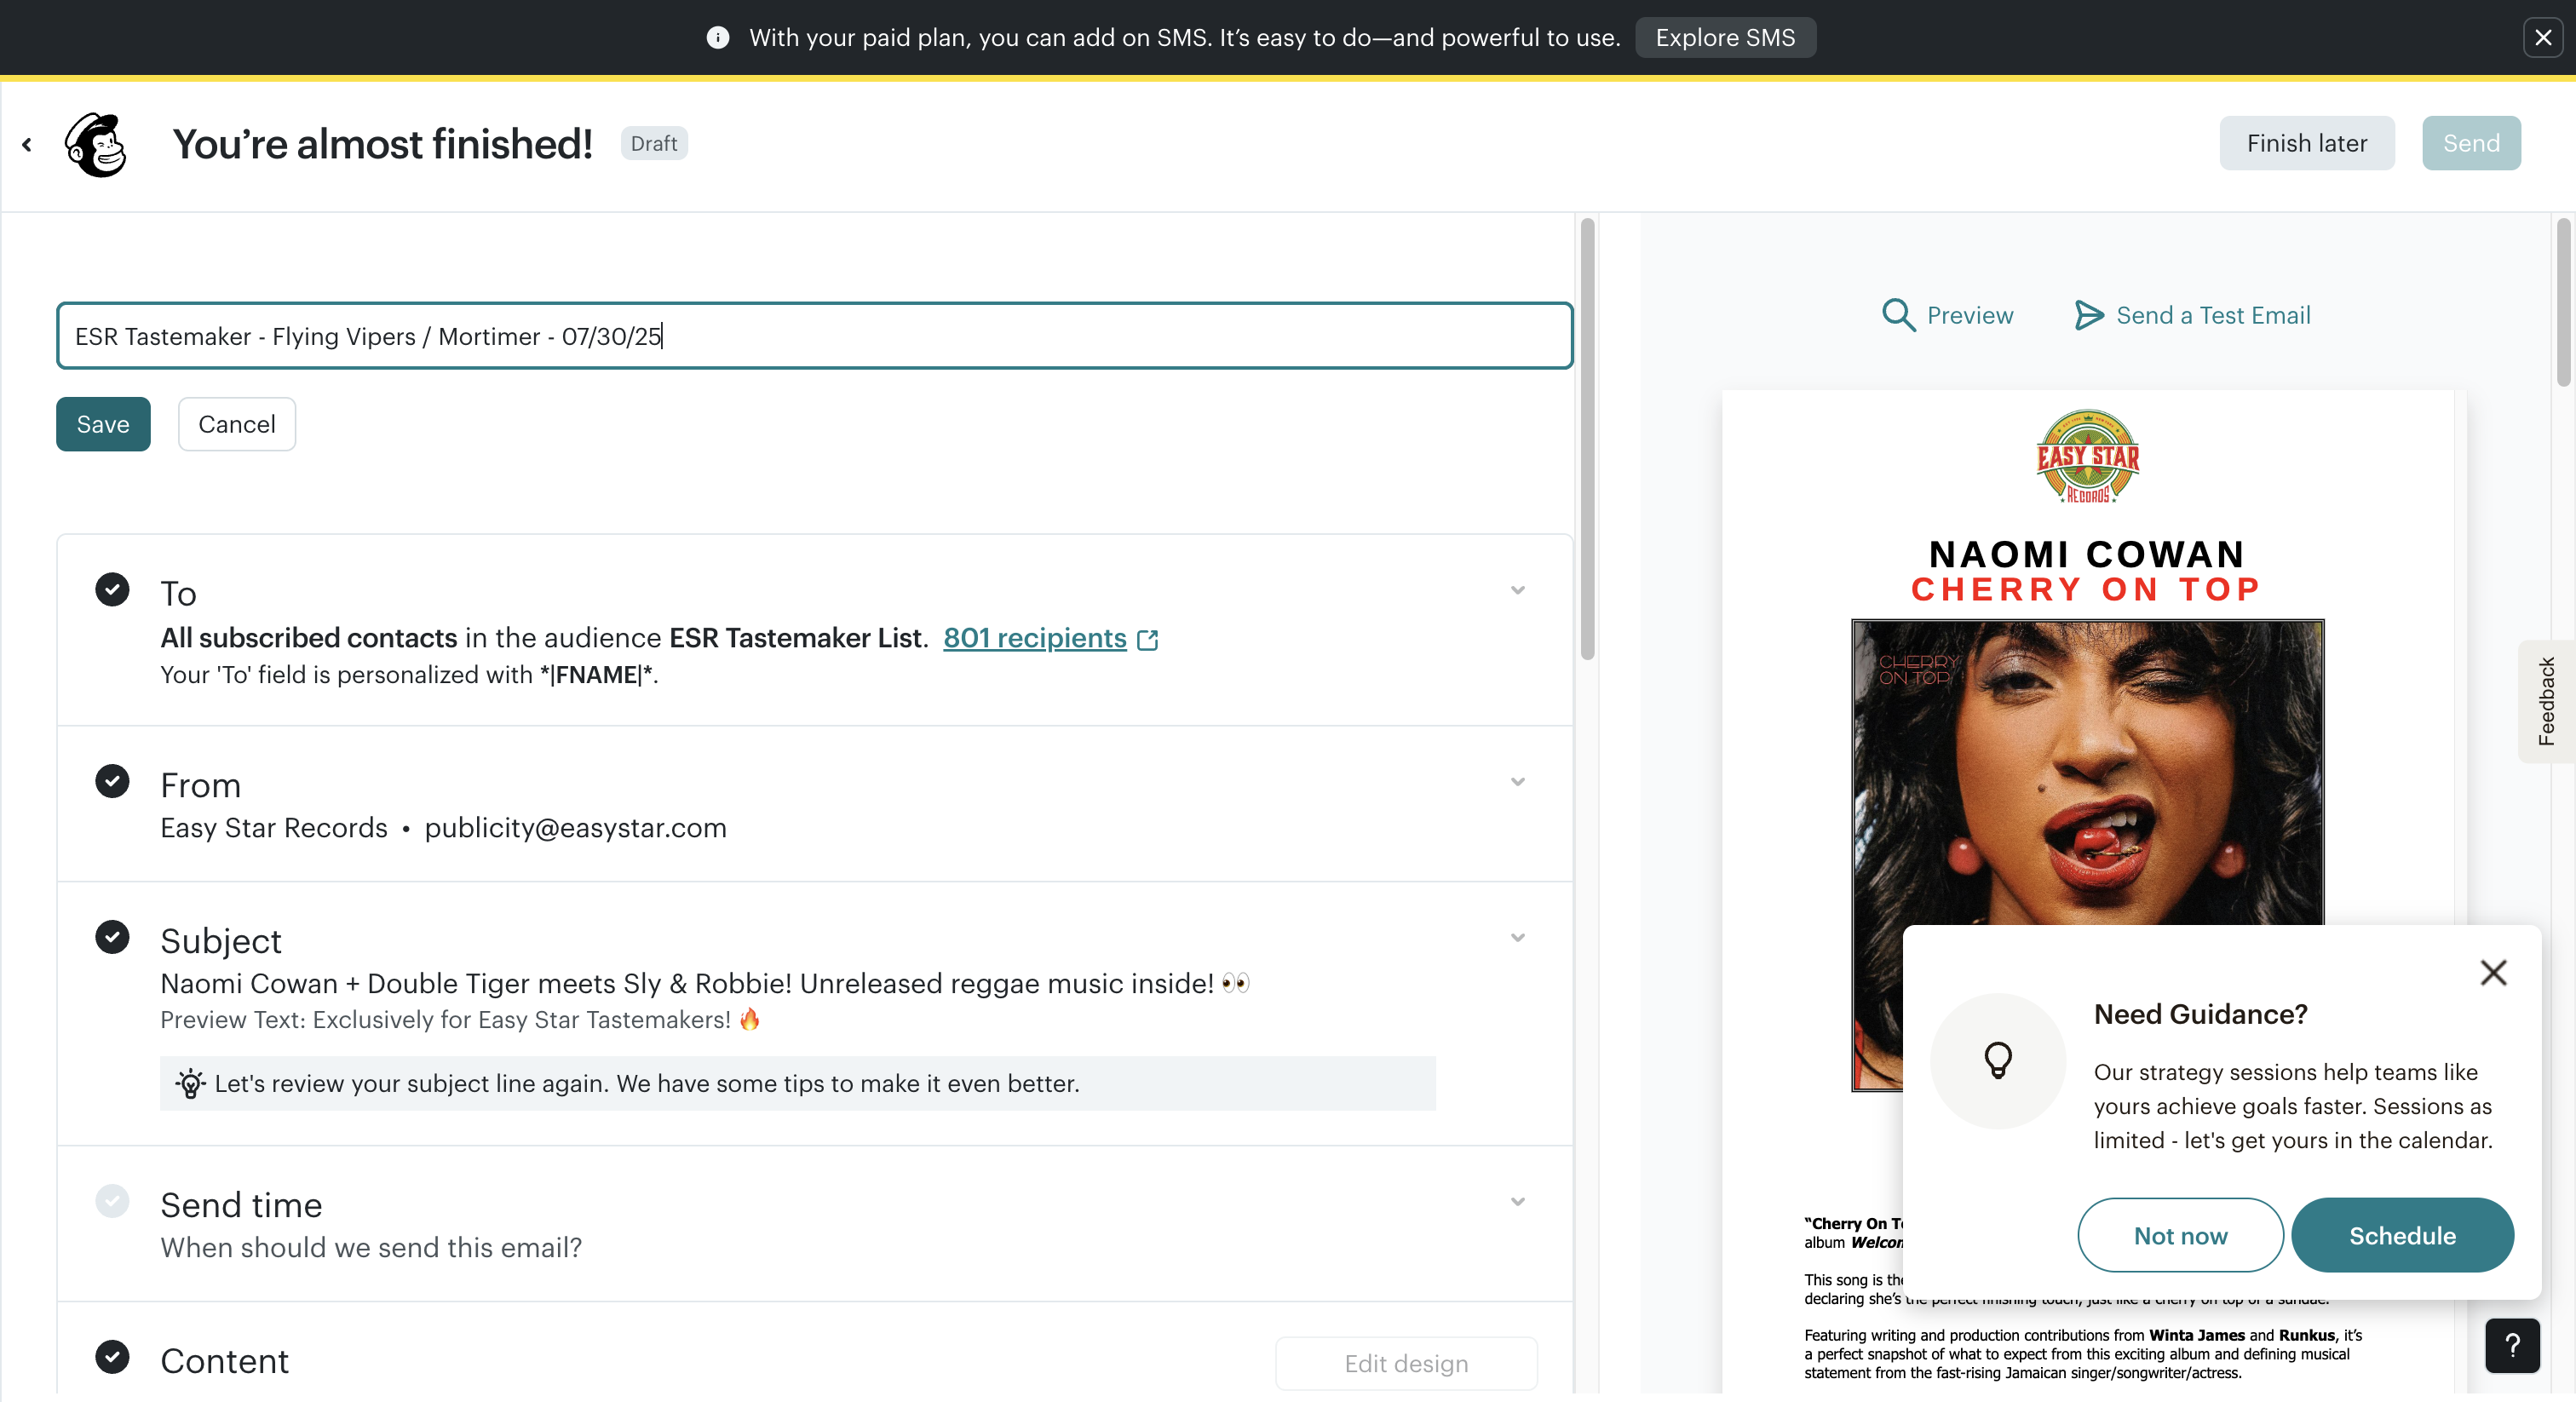This screenshot has height=1402, width=2576.
Task: Open the 801 recipients link
Action: coord(1035,638)
